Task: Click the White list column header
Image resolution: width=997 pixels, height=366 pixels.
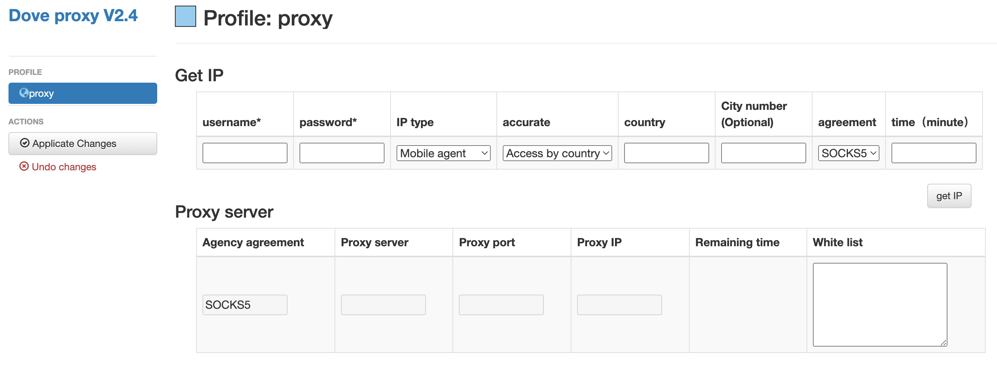Action: (838, 242)
